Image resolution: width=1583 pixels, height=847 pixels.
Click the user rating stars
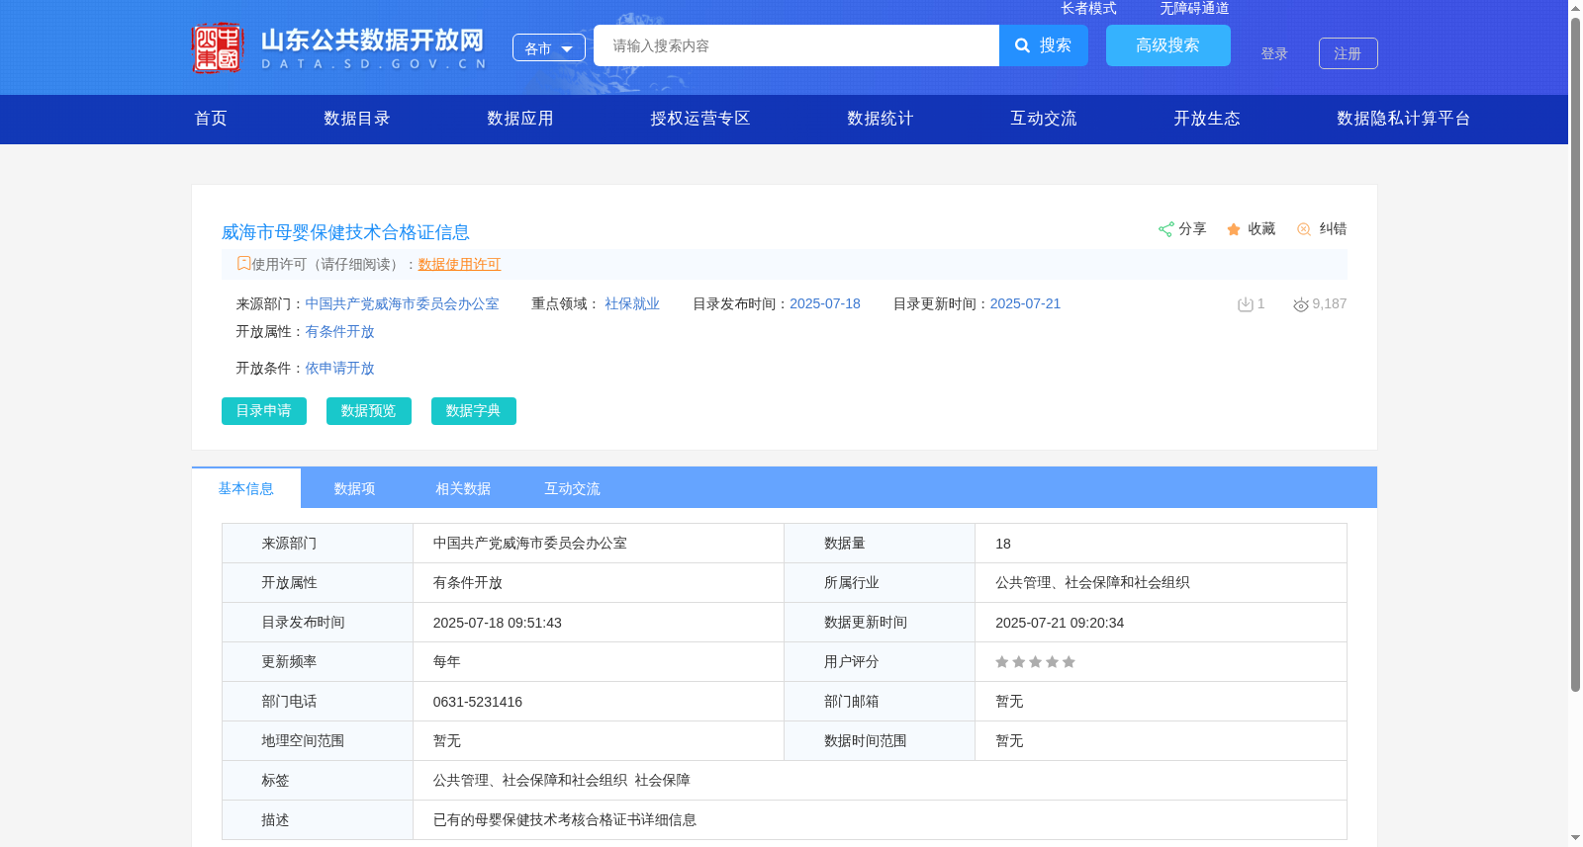point(1035,662)
